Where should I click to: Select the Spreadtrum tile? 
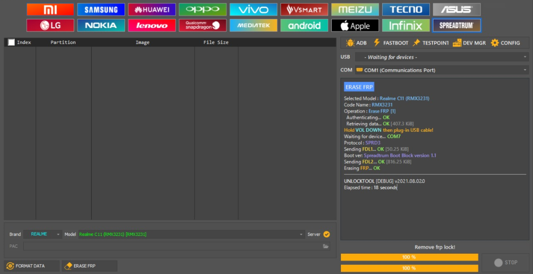tap(456, 26)
